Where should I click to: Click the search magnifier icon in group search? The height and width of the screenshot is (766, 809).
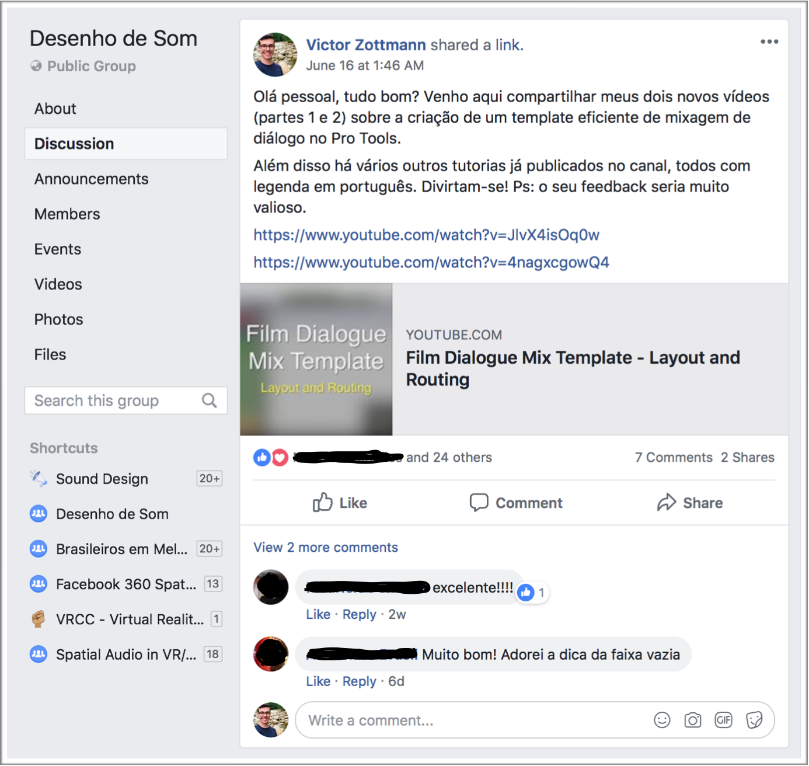[209, 401]
